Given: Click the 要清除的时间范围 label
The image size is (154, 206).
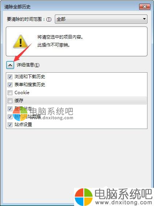Looking at the screenshot, I should pos(29,19).
